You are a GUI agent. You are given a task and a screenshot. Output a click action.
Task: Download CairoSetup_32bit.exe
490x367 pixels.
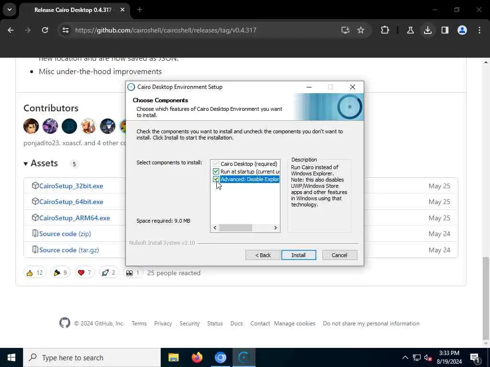point(71,186)
